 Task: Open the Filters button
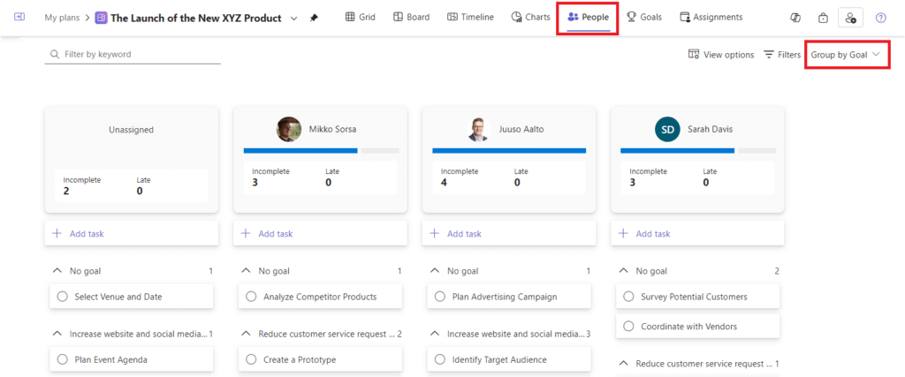[782, 55]
